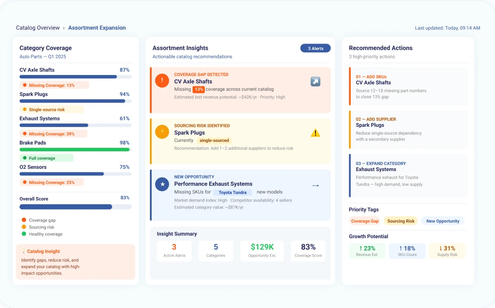Click the Exhaust Systems coverage progress bar
This screenshot has height=308, width=495.
[75, 125]
